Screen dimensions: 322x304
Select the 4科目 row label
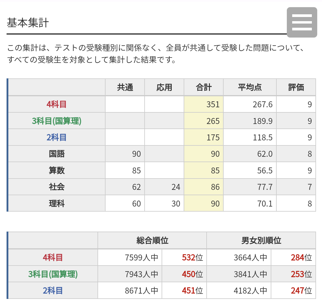(56, 104)
